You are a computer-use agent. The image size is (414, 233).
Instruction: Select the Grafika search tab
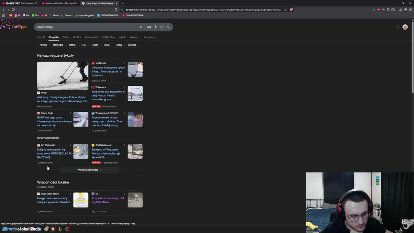pyautogui.click(x=77, y=37)
